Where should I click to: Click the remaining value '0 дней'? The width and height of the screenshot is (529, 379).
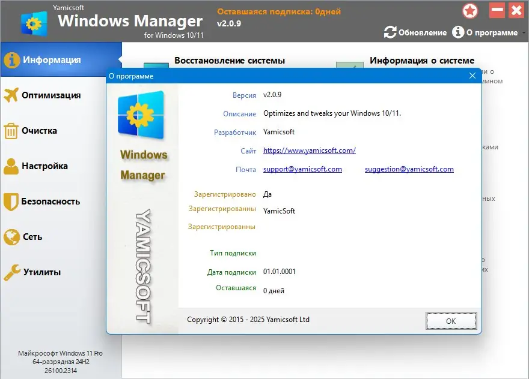click(274, 291)
